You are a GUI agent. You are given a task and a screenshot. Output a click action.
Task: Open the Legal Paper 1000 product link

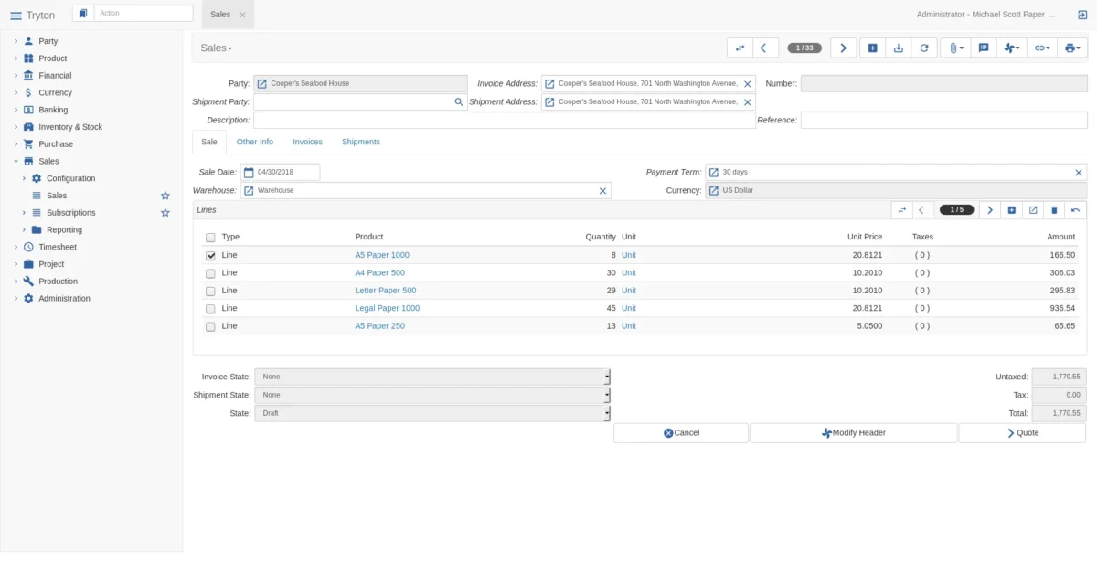[x=388, y=308]
